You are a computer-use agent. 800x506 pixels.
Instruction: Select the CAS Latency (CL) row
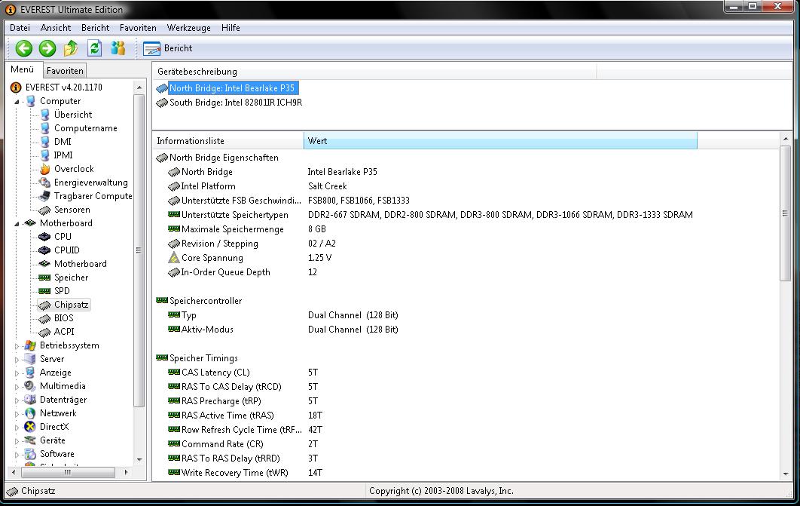pos(467,373)
